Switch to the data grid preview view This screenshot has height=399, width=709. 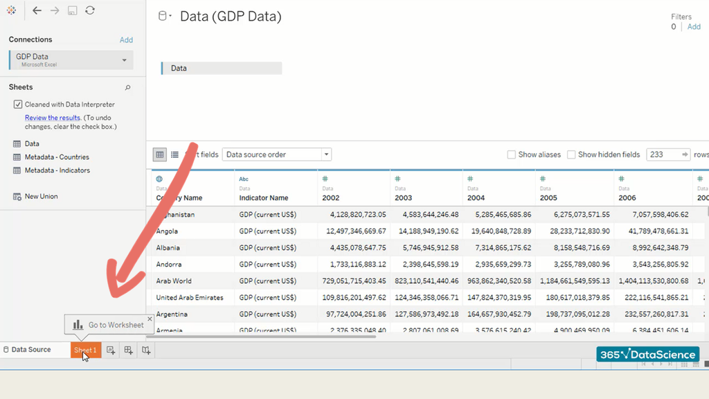coord(160,154)
